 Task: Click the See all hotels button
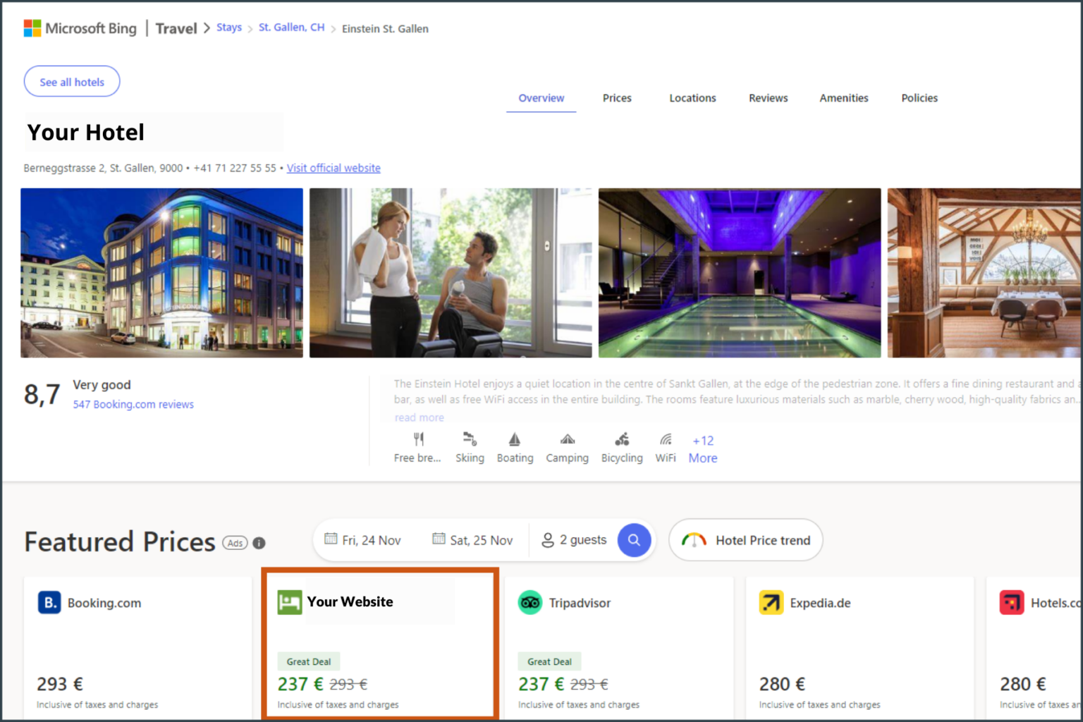(x=71, y=81)
